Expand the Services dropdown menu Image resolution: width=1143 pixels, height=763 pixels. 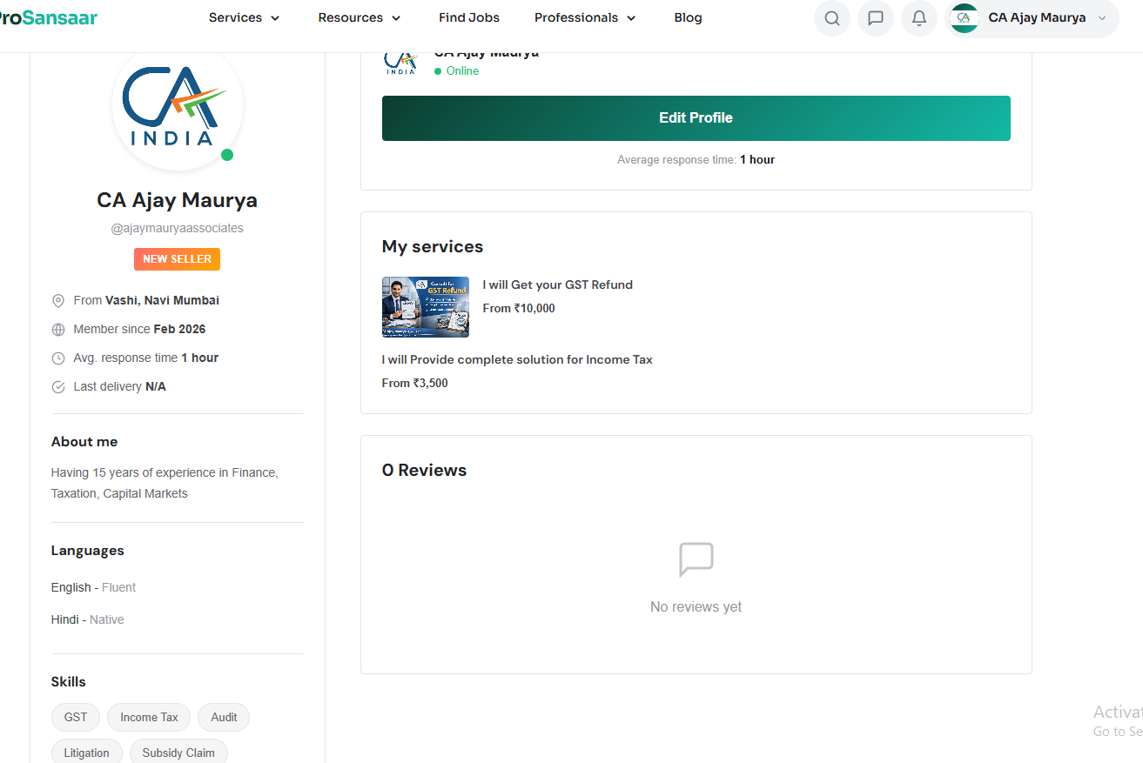(245, 17)
